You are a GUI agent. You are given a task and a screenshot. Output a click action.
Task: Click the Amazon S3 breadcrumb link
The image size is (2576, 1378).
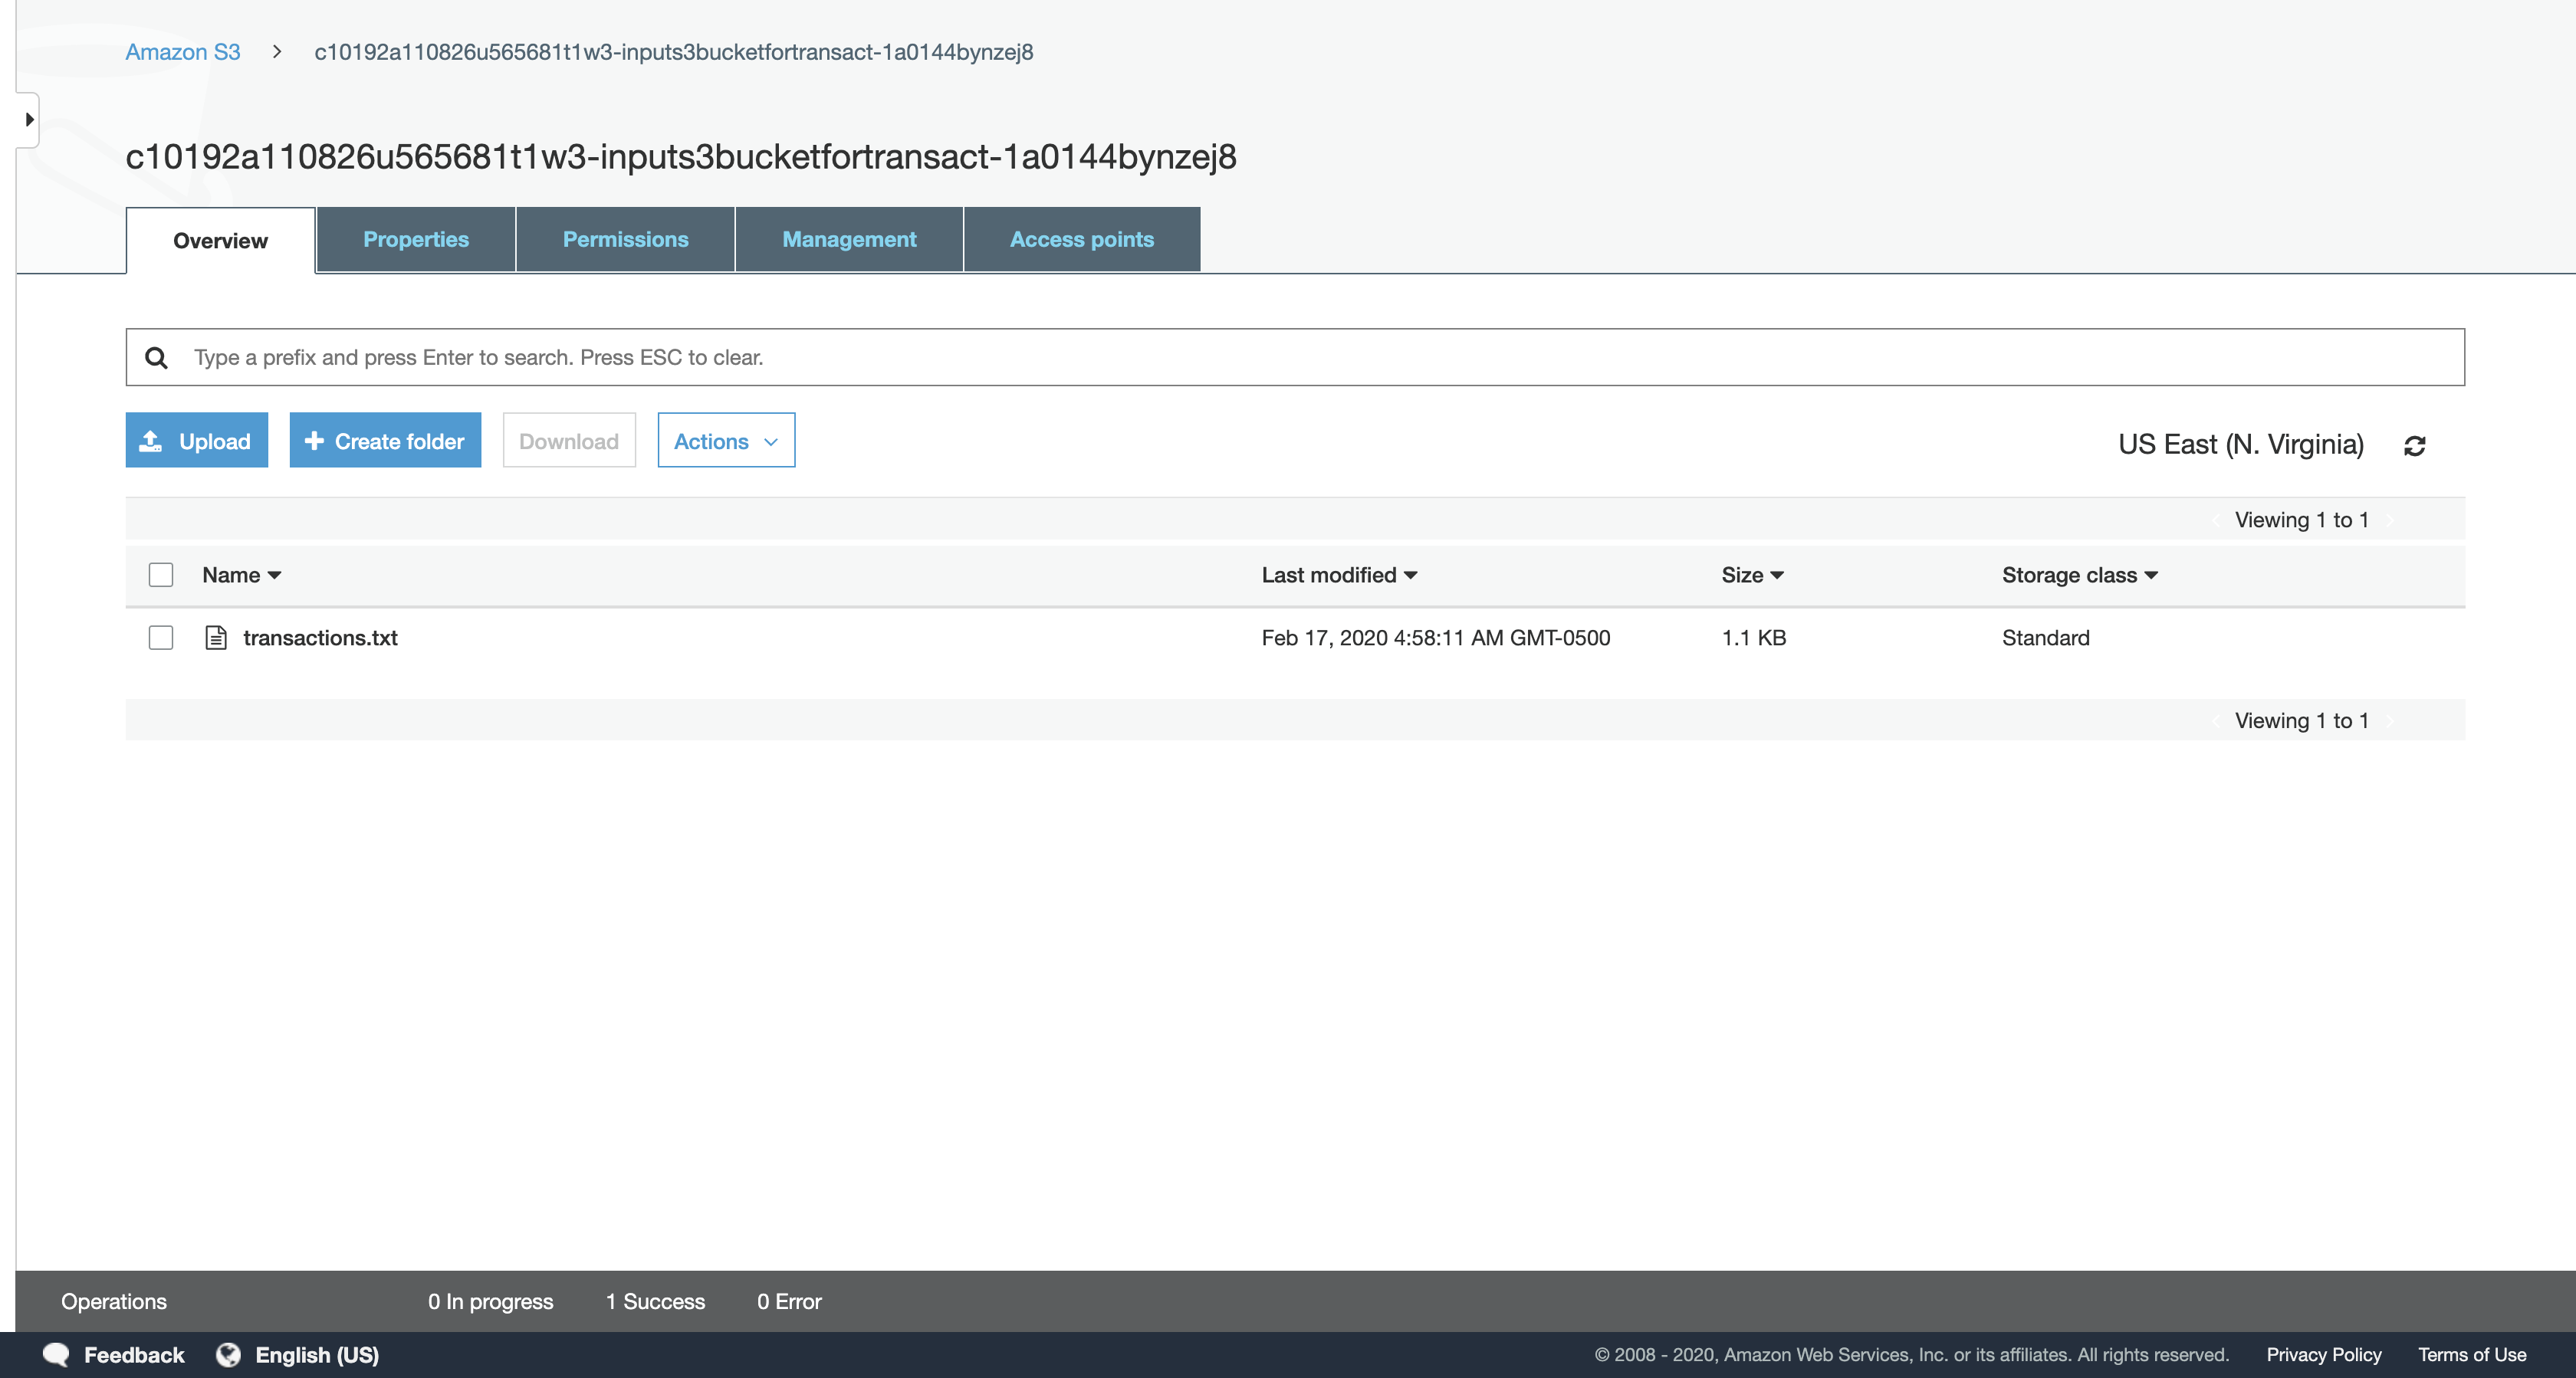coord(183,52)
